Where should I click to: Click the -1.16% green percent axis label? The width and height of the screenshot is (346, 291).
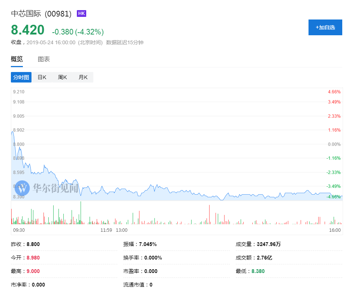coord(333,158)
